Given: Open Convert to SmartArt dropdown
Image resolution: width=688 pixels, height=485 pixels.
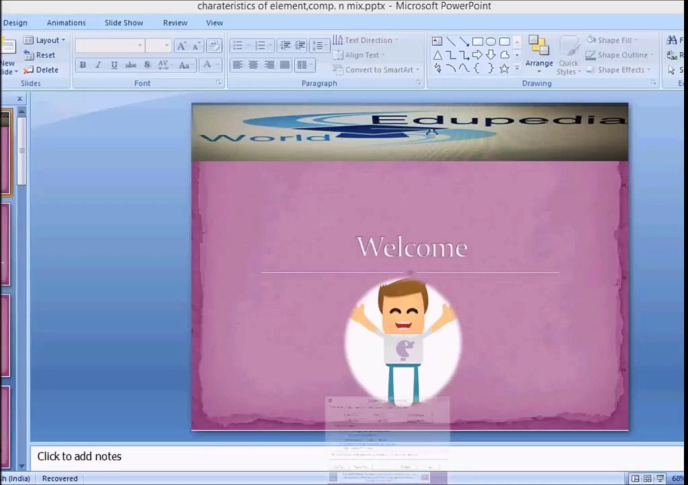Looking at the screenshot, I should (376, 70).
